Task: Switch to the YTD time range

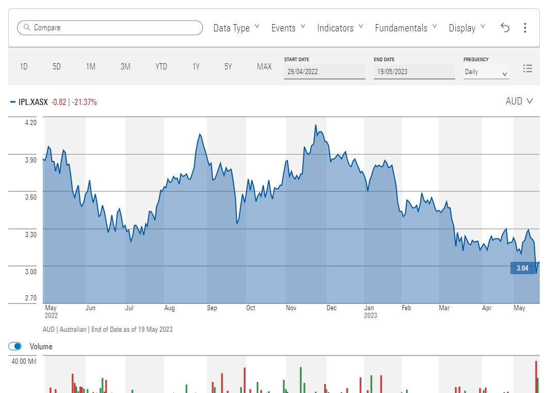Action: pos(161,66)
